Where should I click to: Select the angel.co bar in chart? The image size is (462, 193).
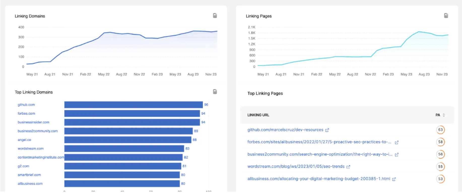[x=128, y=140]
